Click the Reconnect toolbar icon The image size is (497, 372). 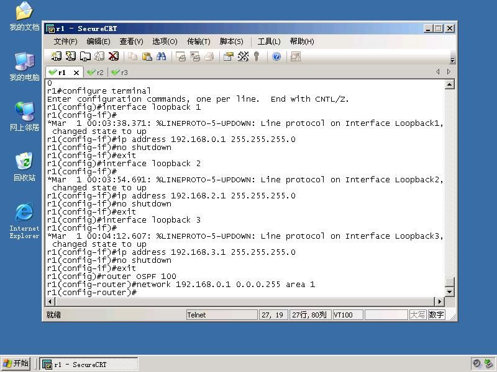[99, 56]
